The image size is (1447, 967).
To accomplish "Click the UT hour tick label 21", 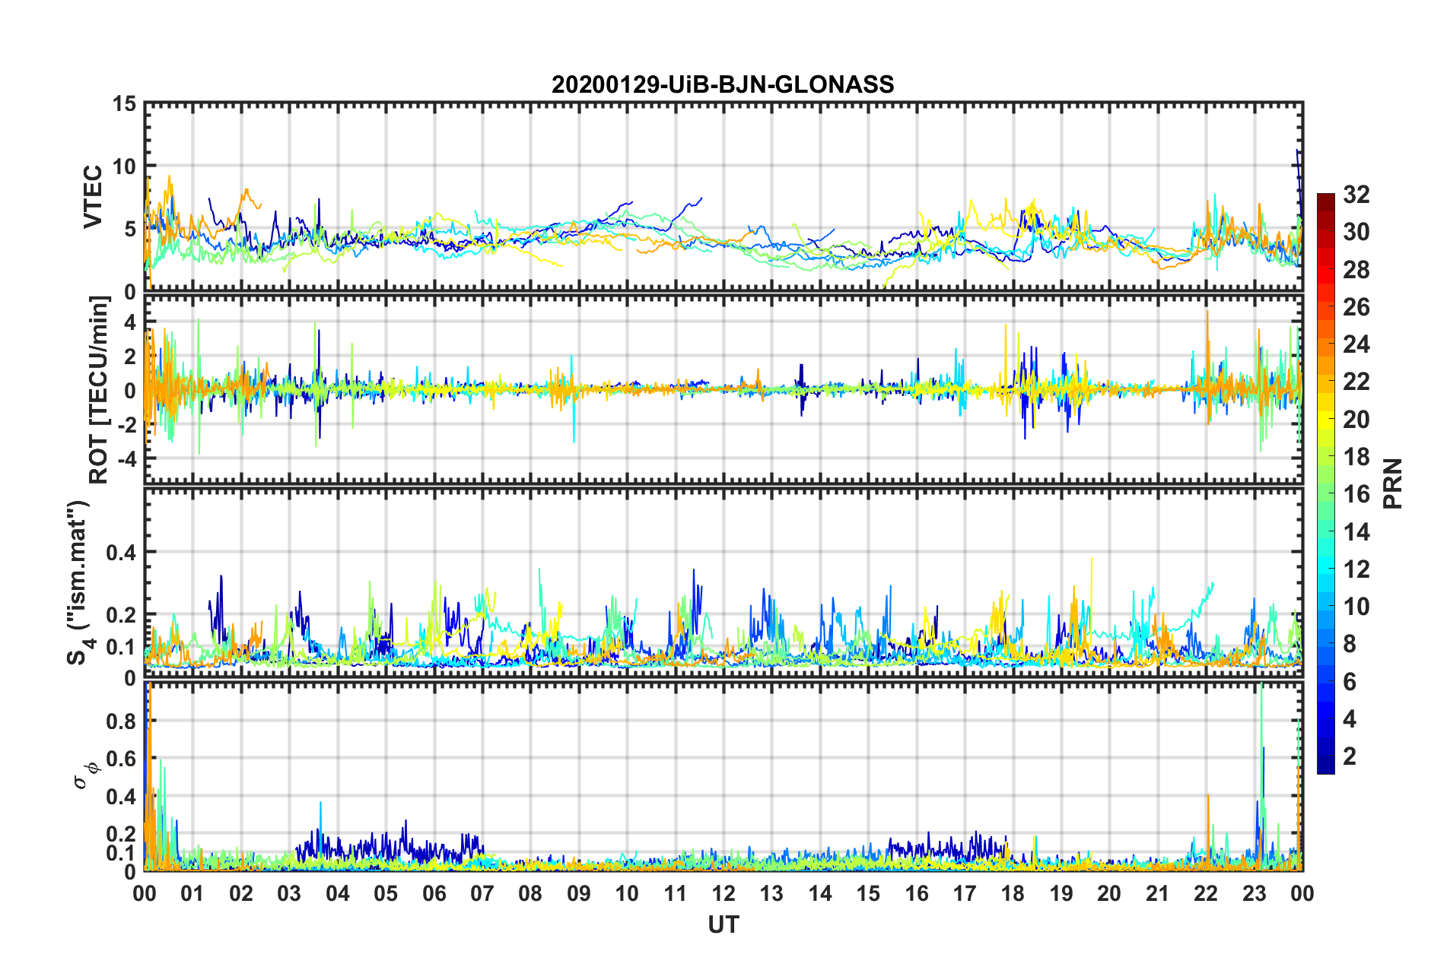I will pos(1158,893).
